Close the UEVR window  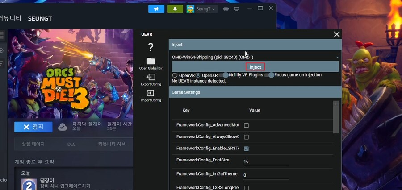pyautogui.click(x=337, y=35)
